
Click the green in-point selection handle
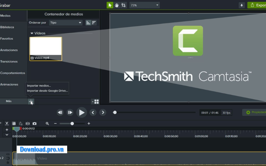coord(13,128)
